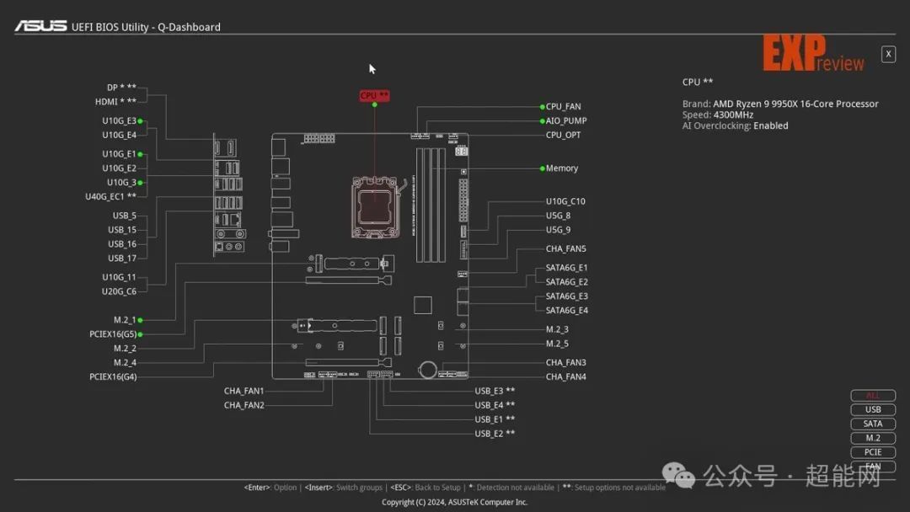Select SATA6G_E3 port label
The height and width of the screenshot is (512, 910).
point(566,296)
